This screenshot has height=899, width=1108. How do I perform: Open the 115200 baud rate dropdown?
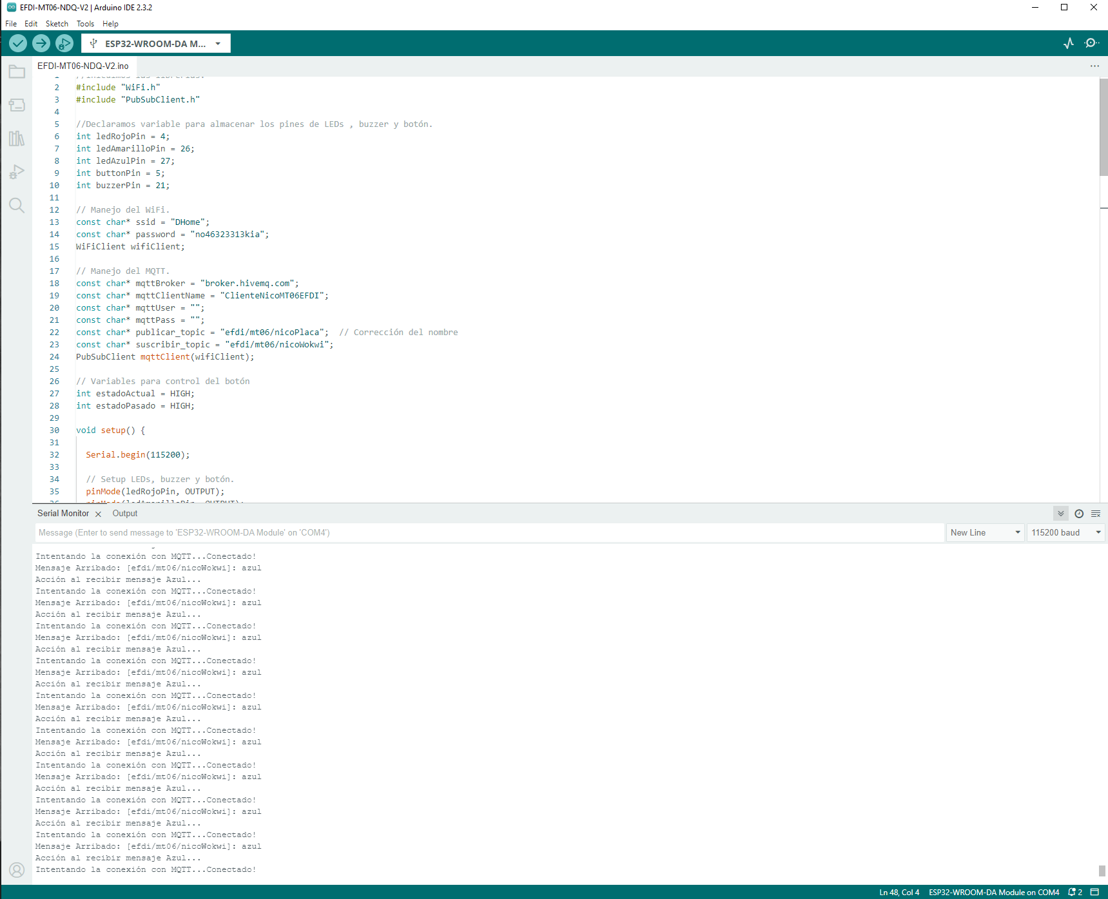(1066, 532)
